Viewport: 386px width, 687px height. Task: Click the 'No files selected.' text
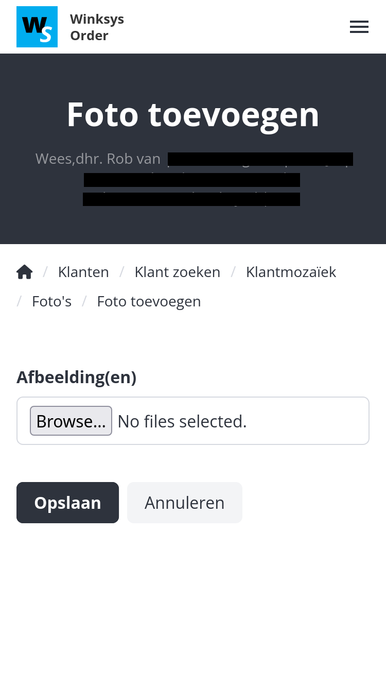point(182,421)
